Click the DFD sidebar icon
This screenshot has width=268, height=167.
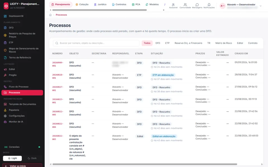tap(5, 28)
